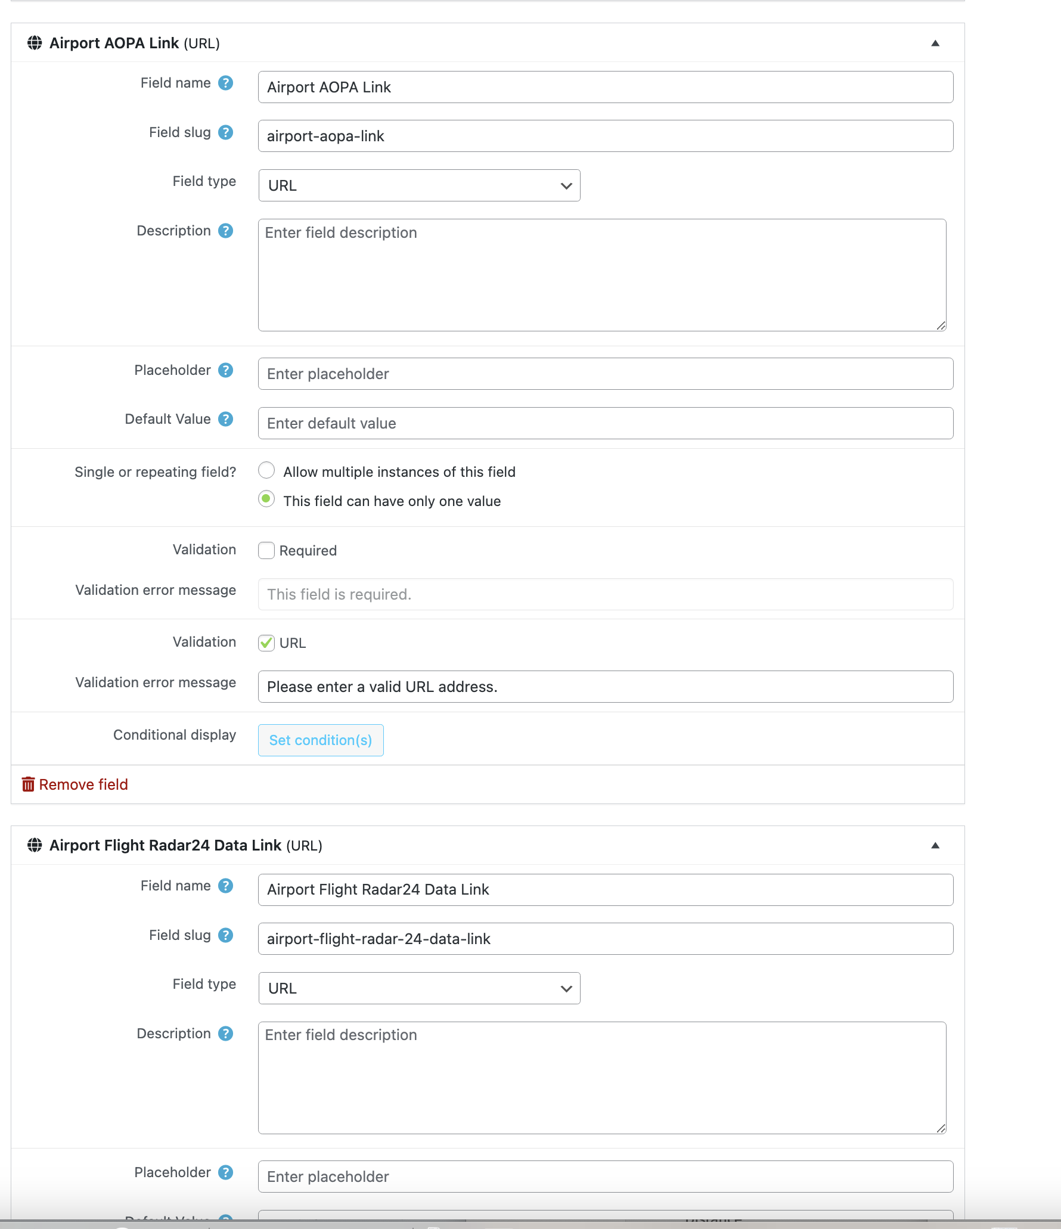Click help icon beside airport-aopa-link Field slug
This screenshot has height=1229, width=1061.
(x=225, y=132)
